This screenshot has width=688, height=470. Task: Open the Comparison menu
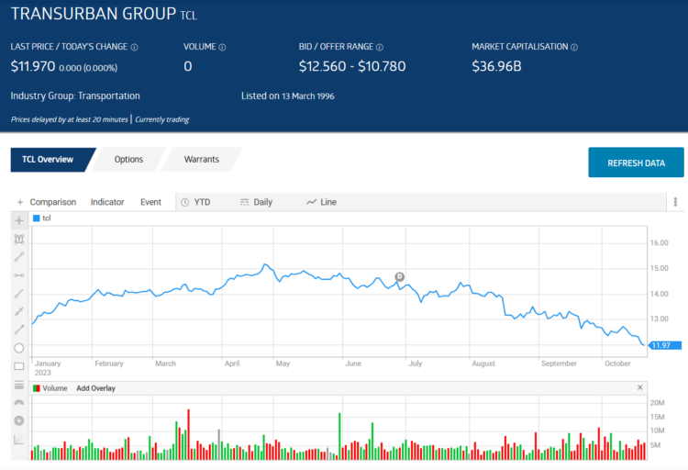tap(52, 202)
